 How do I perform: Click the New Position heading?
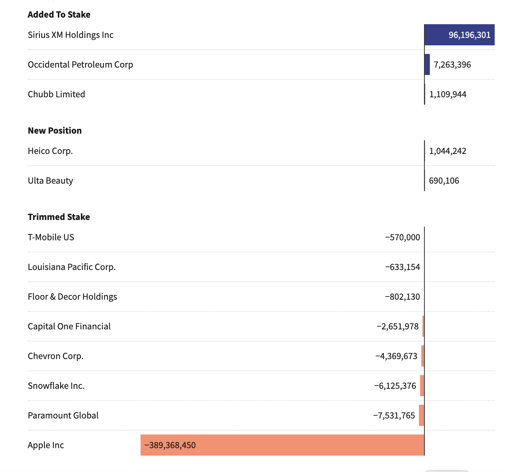pos(55,131)
